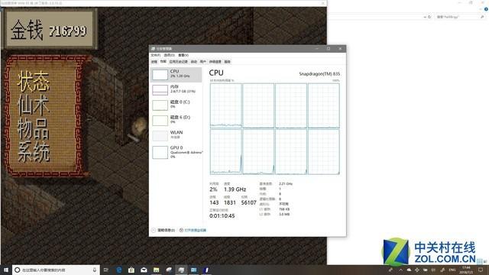This screenshot has height=275, width=489.
Task: Click the 1.39 GHz speed value
Action: [235, 189]
